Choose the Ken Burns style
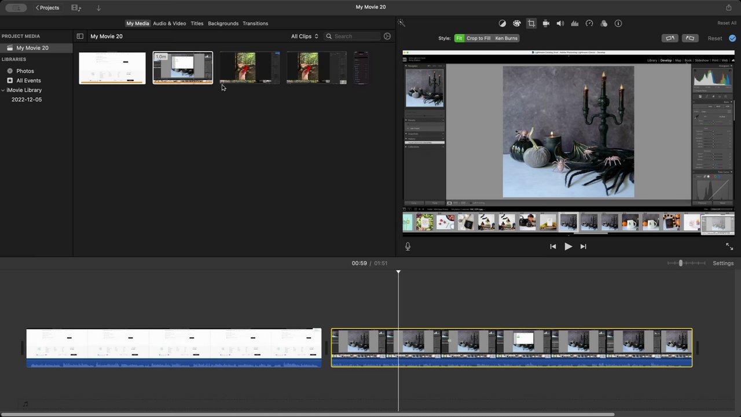This screenshot has height=417, width=741. [x=506, y=38]
